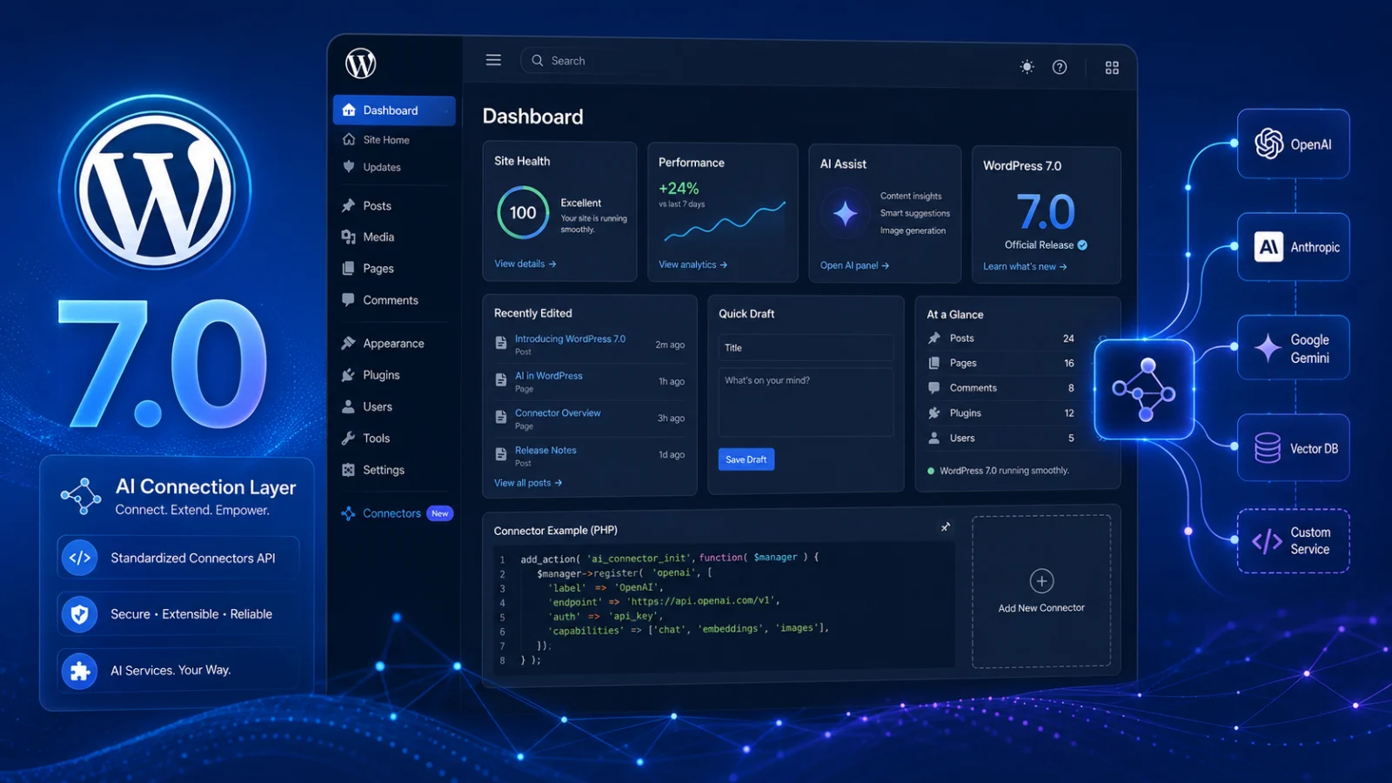Click Posts row in At a Glance

tap(1001, 338)
